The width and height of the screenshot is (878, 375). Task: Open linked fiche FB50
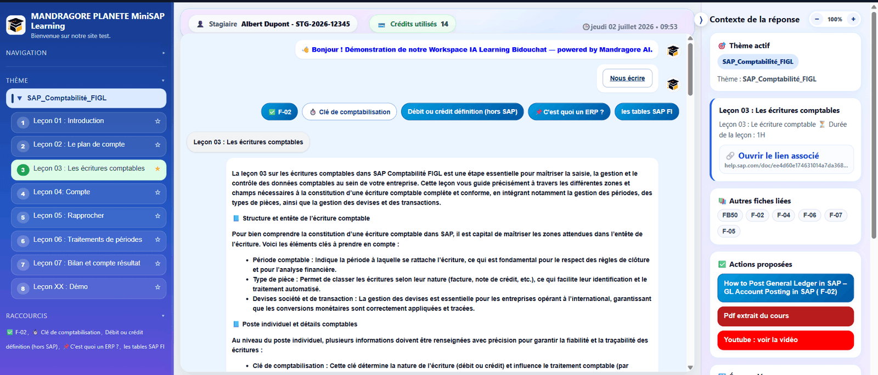[x=730, y=215]
